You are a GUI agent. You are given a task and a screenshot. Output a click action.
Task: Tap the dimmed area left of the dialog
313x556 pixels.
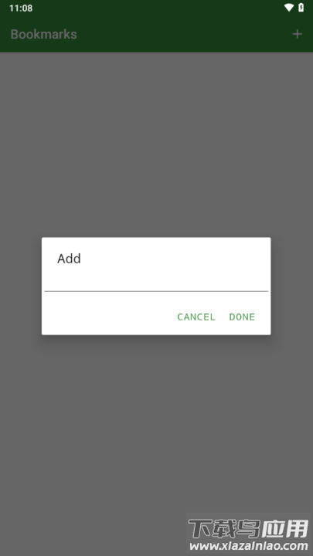click(21, 286)
